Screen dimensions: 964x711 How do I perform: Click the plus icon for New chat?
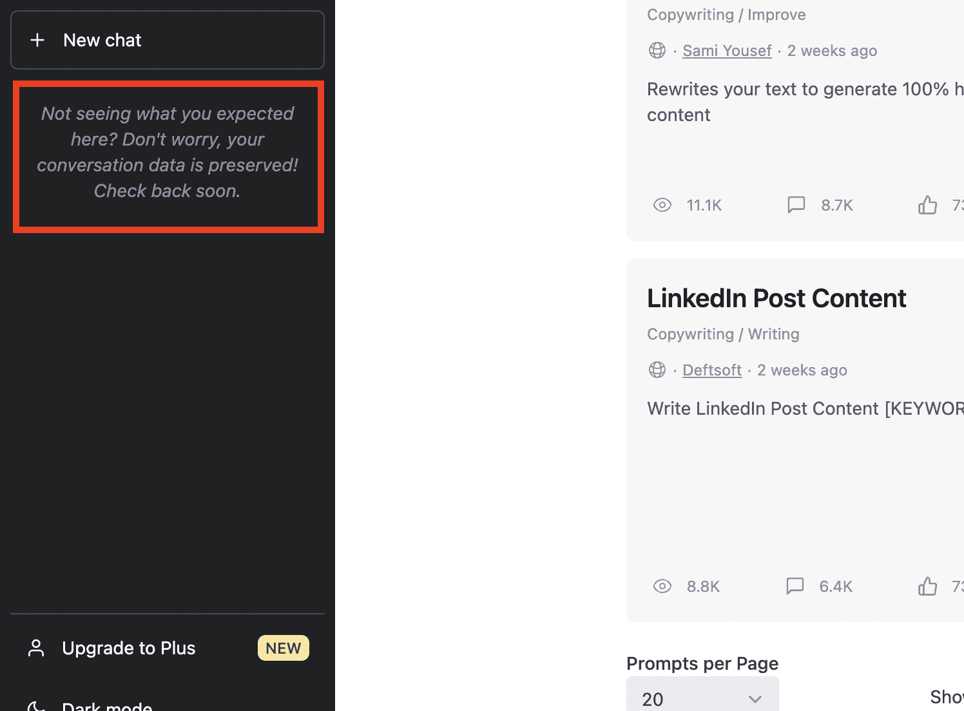click(x=37, y=40)
